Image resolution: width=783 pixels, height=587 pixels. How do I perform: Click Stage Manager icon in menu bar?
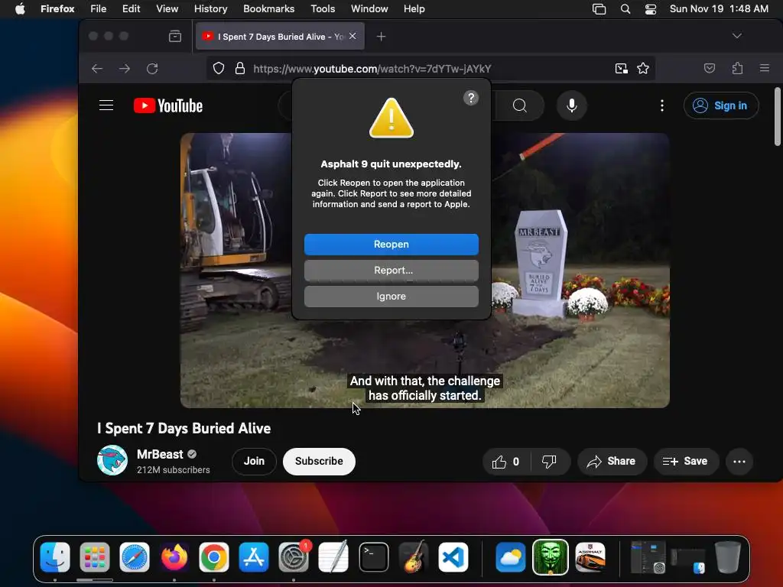[x=599, y=9]
